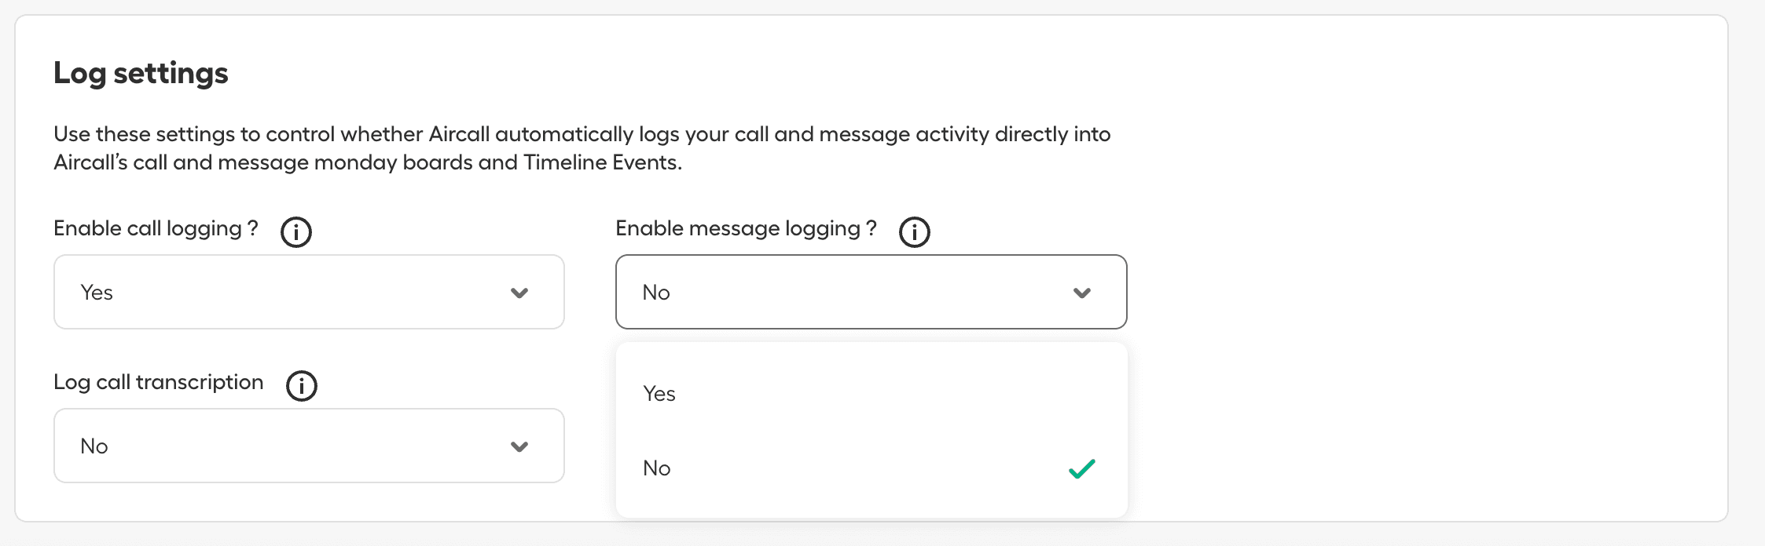Click the "Log call transcription" label

(x=158, y=382)
